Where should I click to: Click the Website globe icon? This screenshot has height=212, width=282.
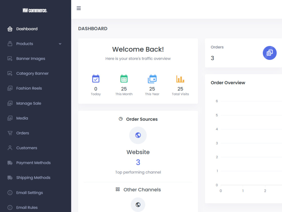click(x=138, y=135)
